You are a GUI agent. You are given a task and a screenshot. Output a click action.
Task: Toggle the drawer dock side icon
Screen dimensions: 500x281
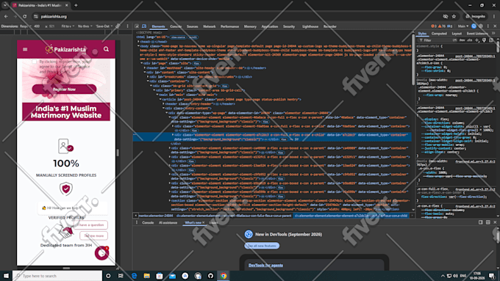point(481,222)
